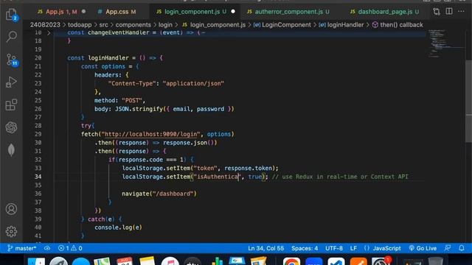Viewport: 472px width, 265px height.
Task: Open the ChatGPT extension icon in activity bar
Action: pos(12,127)
